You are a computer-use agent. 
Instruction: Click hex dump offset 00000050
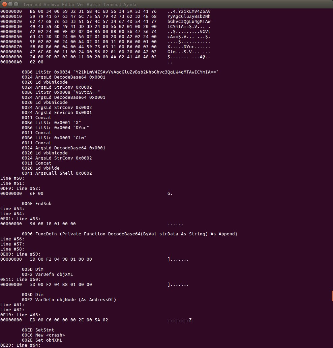11,37
